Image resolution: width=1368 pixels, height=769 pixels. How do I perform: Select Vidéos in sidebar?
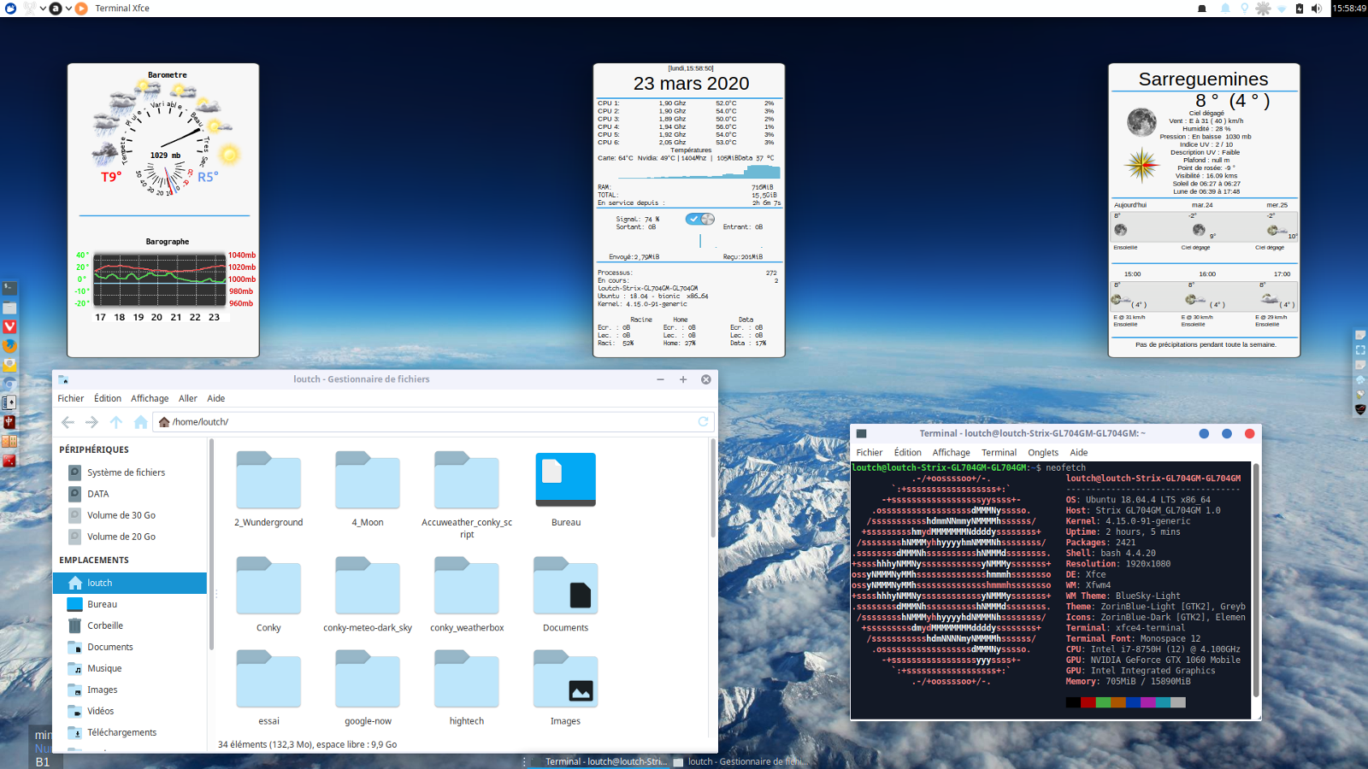point(130,711)
